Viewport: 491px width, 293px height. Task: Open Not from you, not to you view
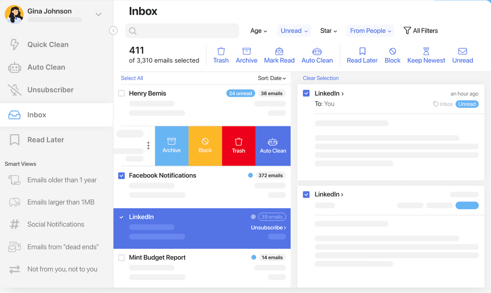tap(62, 269)
